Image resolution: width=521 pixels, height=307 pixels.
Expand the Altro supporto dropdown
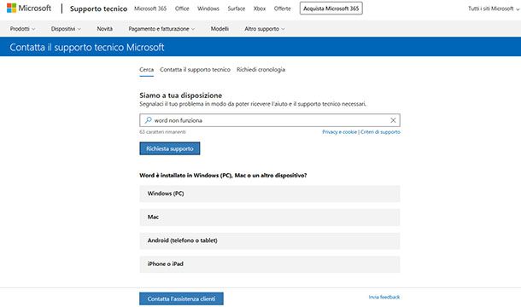point(265,29)
